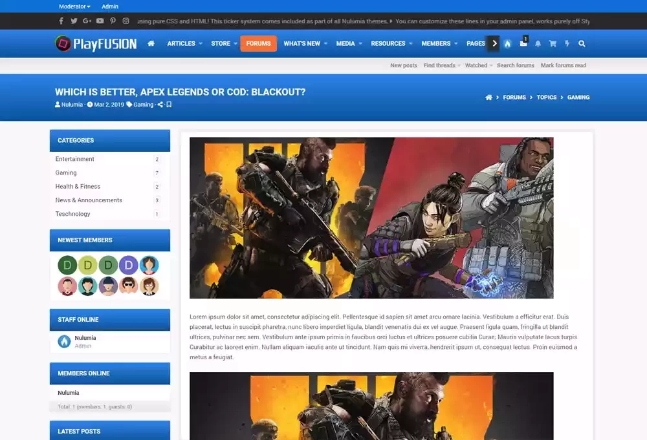Open the YouTube social icon
Image resolution: width=647 pixels, height=440 pixels.
pyautogui.click(x=100, y=21)
